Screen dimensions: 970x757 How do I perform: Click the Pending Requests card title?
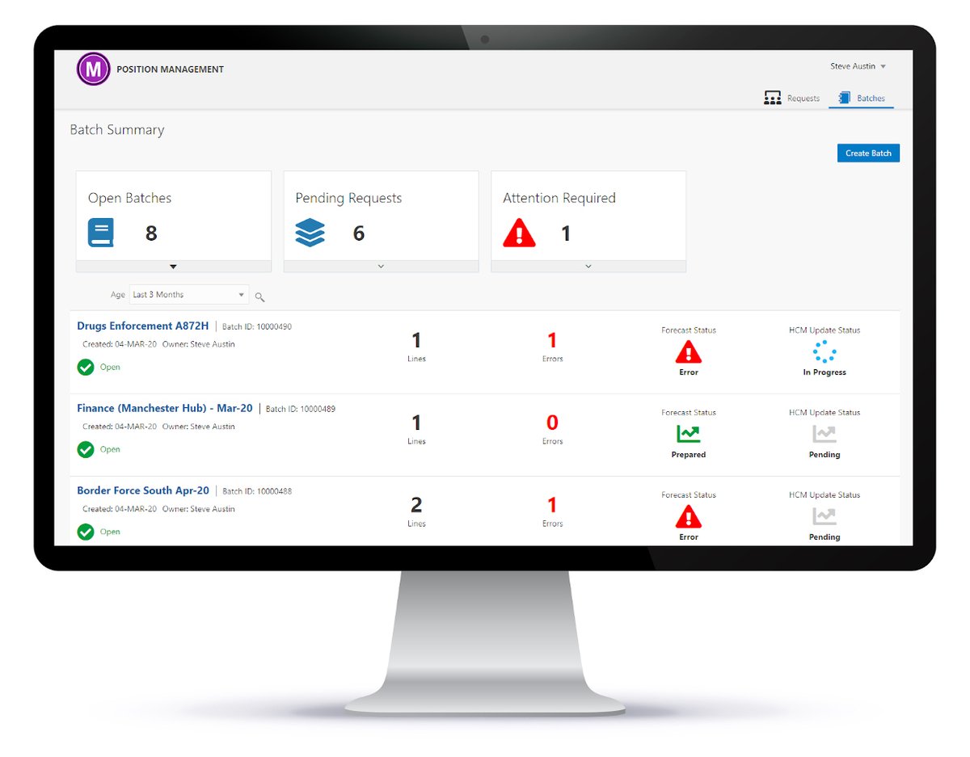click(348, 198)
